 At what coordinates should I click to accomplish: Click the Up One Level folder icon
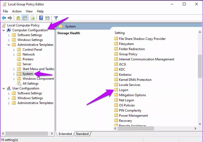pos(18,18)
